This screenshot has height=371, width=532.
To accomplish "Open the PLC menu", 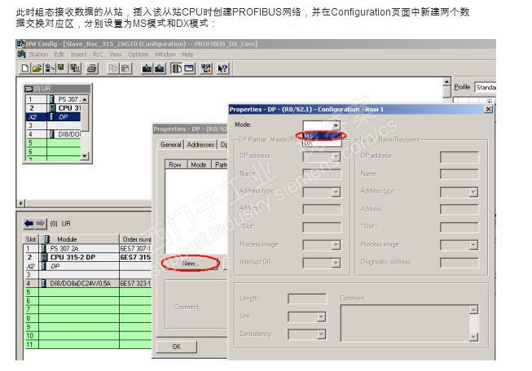I will (x=98, y=55).
